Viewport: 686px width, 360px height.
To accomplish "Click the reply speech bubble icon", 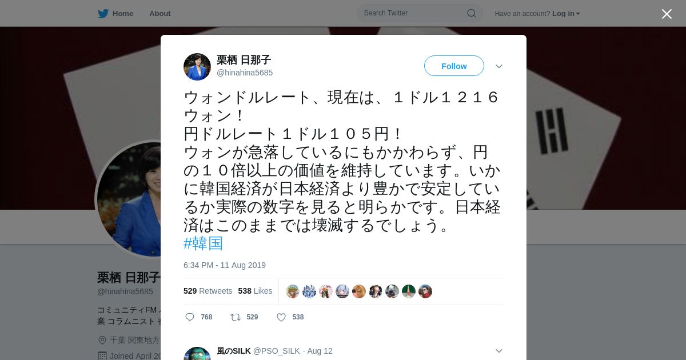I will coord(190,317).
